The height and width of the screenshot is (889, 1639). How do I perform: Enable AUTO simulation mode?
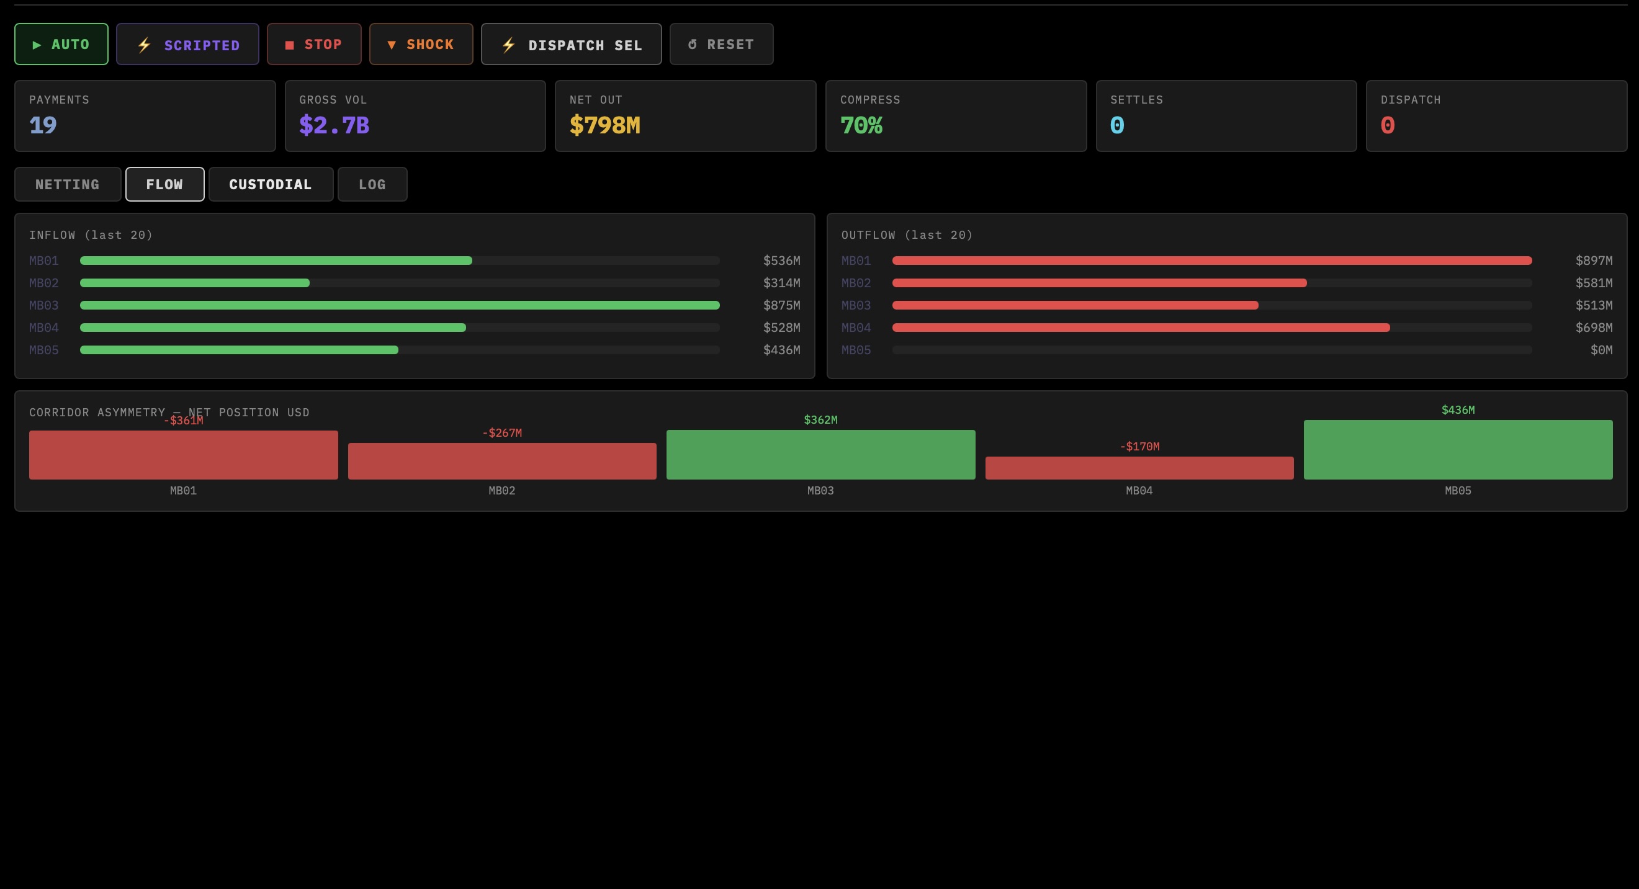click(x=61, y=44)
